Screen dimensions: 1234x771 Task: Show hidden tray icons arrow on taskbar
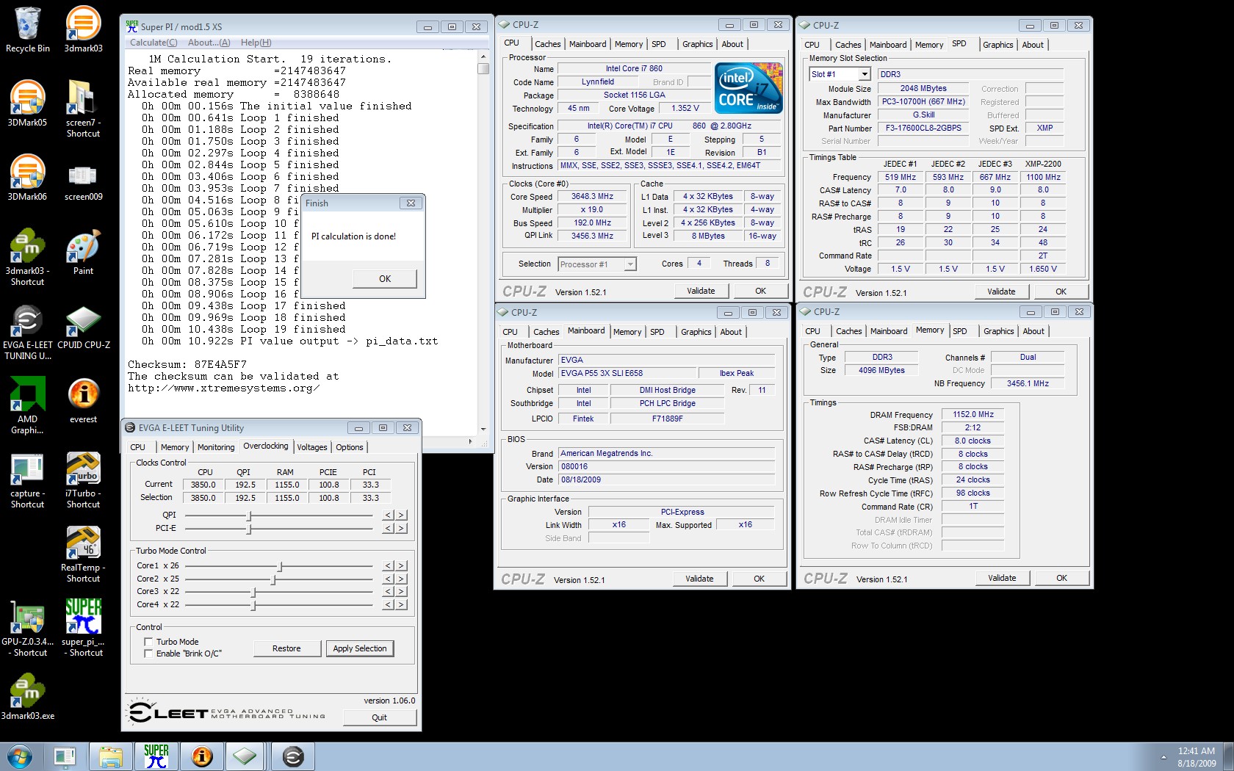coord(1163,757)
